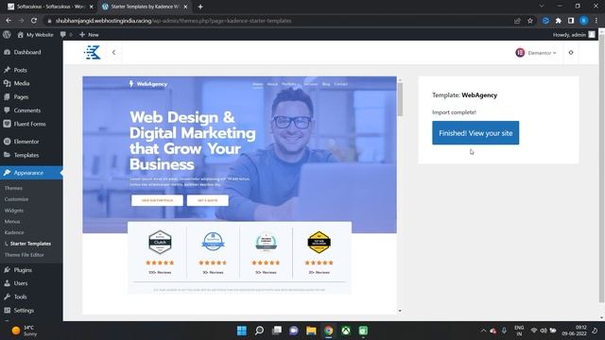Open Media library in the sidebar

click(22, 83)
